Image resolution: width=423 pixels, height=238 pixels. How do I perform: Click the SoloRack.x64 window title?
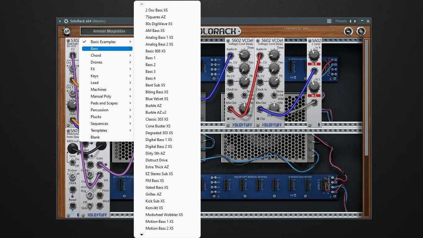pyautogui.click(x=81, y=21)
